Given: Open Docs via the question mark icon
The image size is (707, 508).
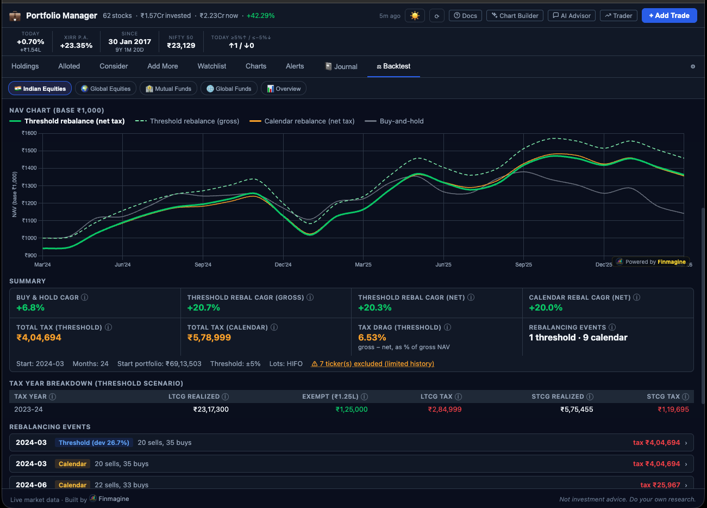Looking at the screenshot, I should pyautogui.click(x=458, y=15).
